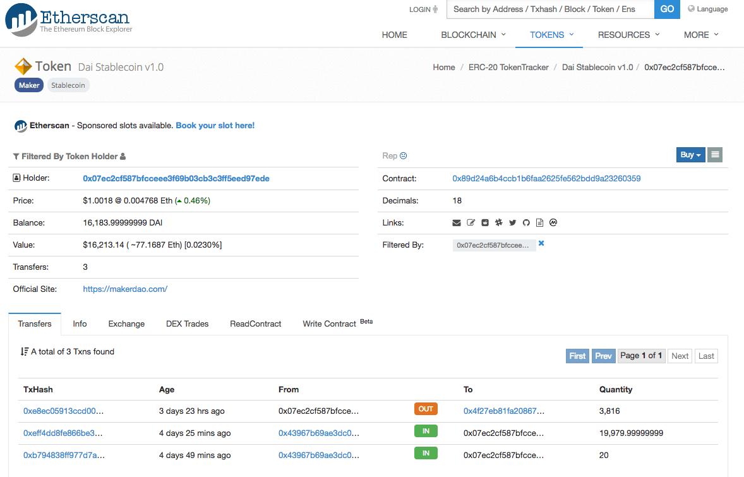Viewport: 744px width, 477px height.
Task: Switch to the Write Contract tab
Action: tap(337, 323)
